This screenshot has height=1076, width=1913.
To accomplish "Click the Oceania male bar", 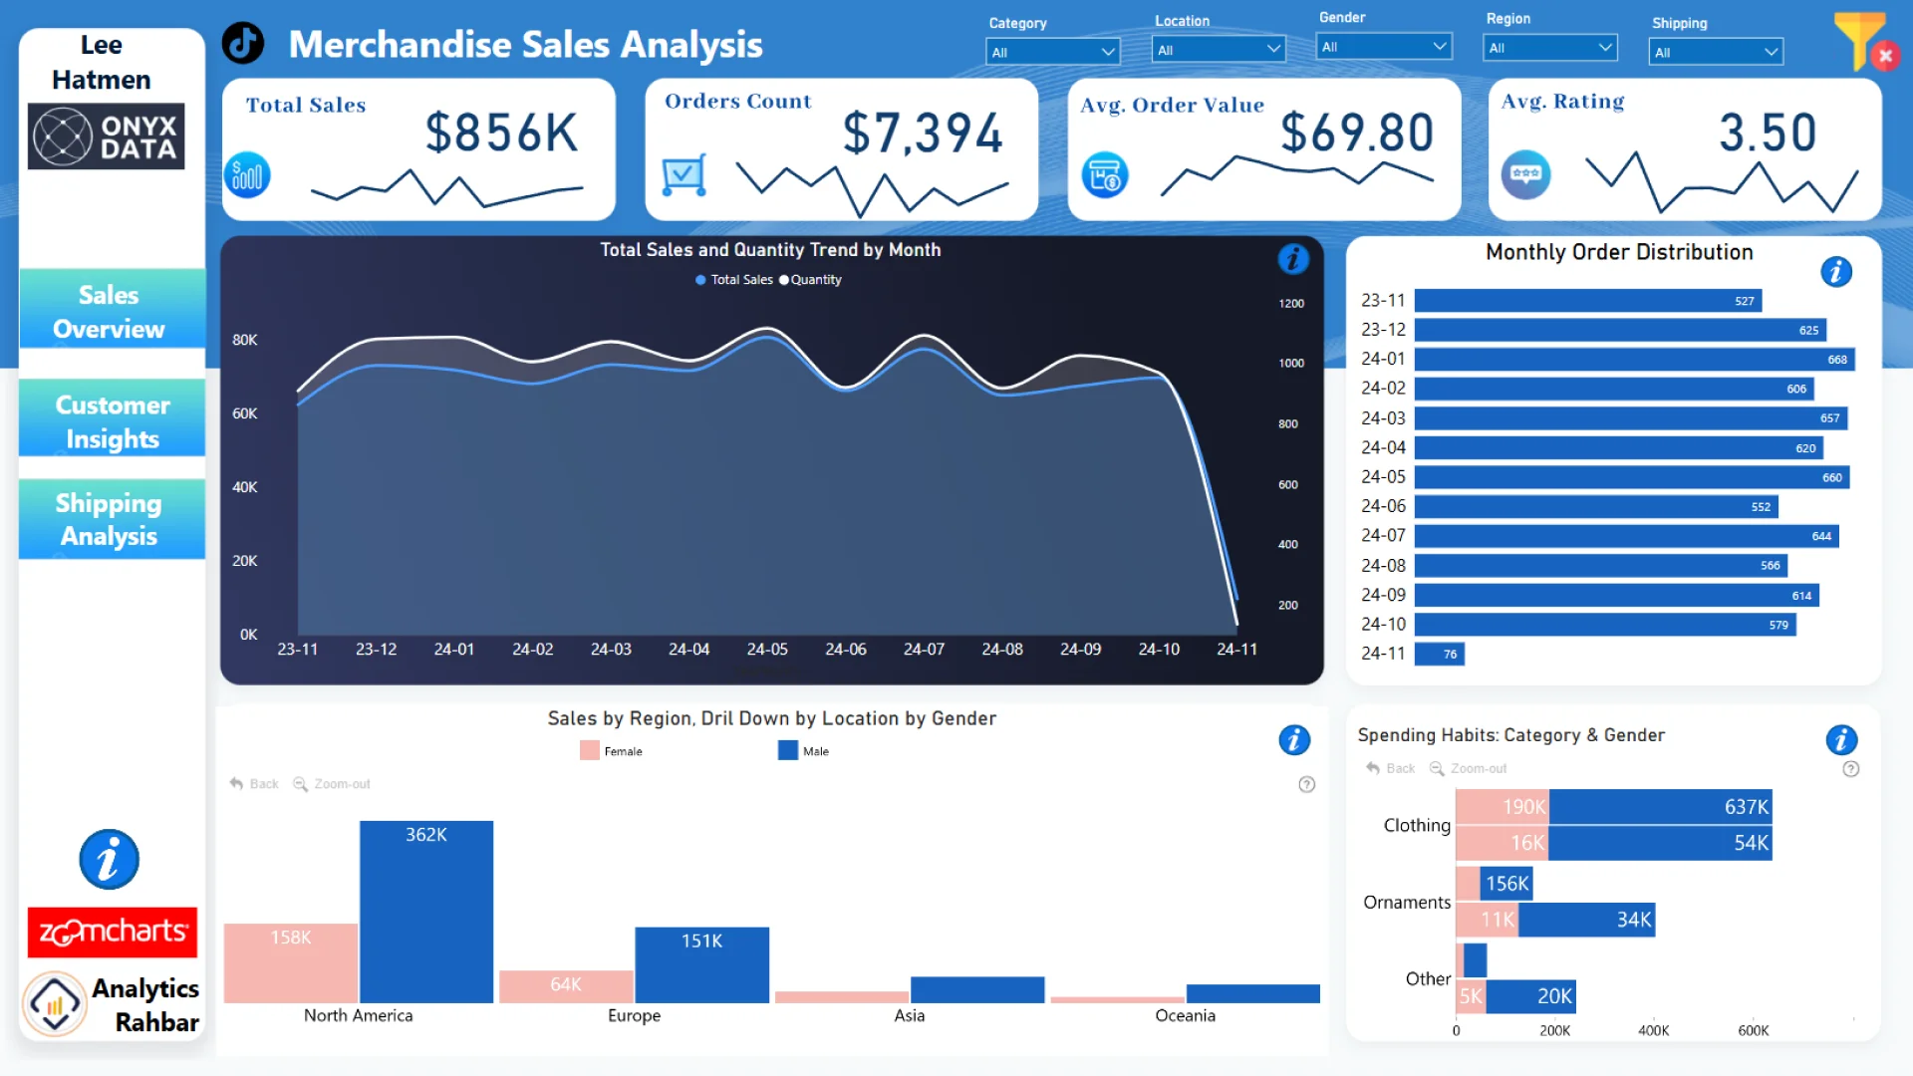I will (1253, 993).
